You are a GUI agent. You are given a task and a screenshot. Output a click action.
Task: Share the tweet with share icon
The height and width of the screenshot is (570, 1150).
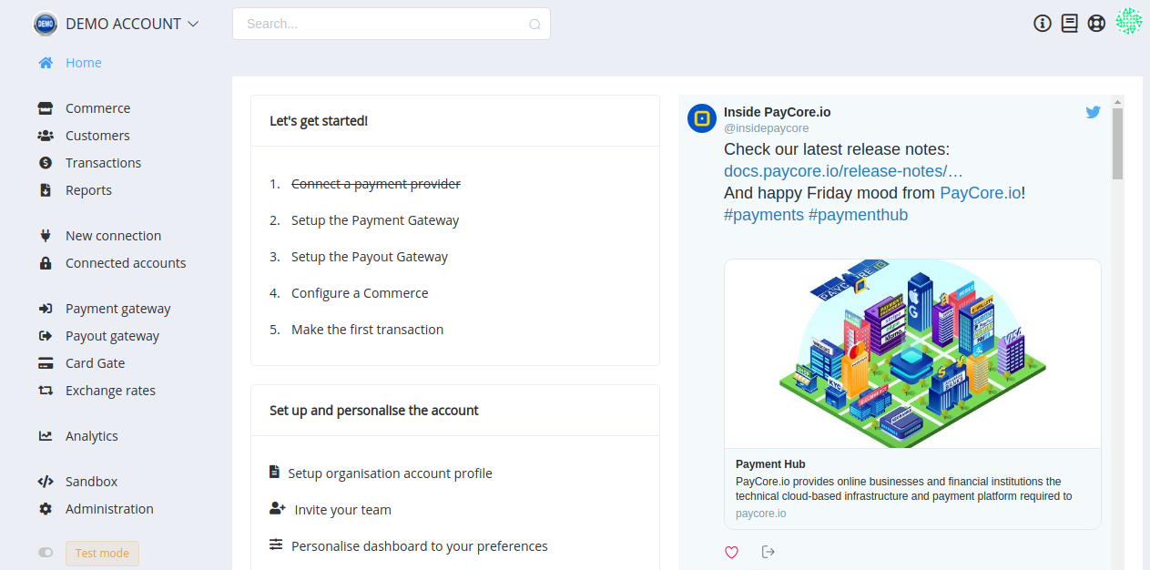768,552
